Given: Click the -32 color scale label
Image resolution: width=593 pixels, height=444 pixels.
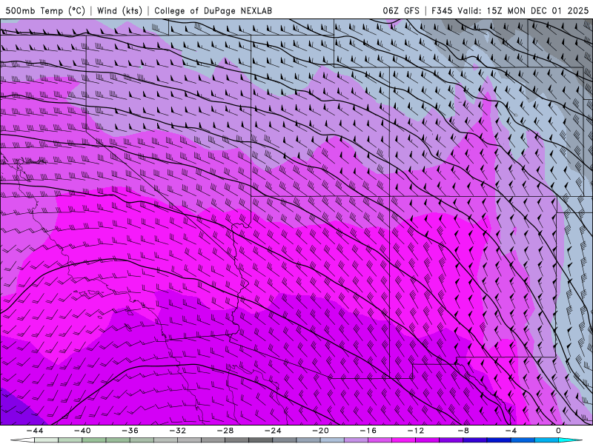Looking at the screenshot, I should point(177,431).
